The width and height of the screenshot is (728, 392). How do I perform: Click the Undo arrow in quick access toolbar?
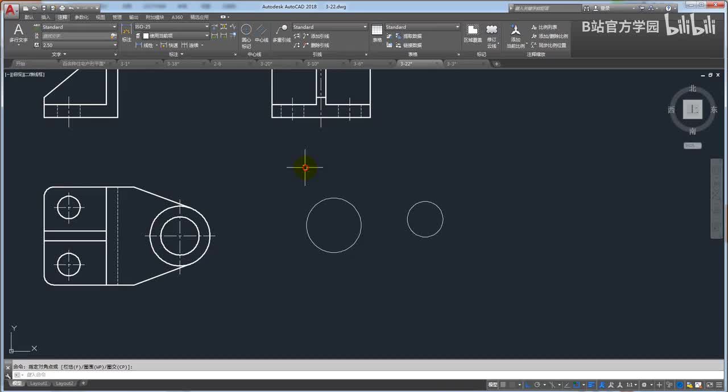71,9
